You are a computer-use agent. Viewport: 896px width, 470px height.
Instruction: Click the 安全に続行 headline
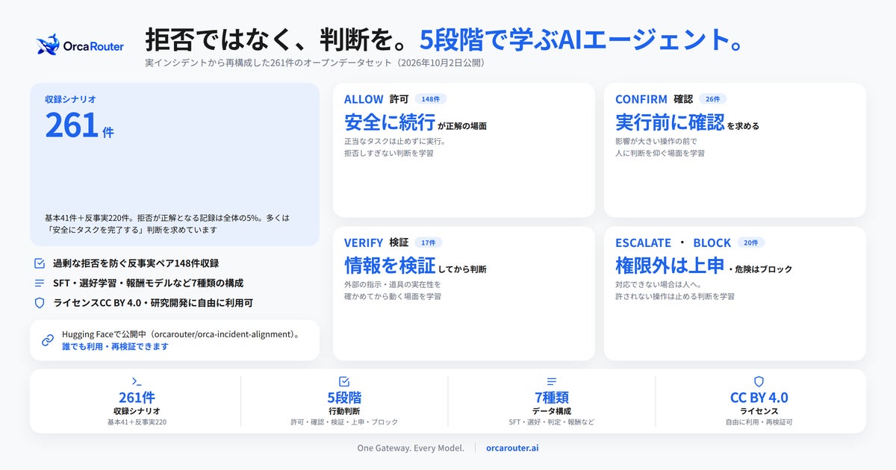pos(390,122)
